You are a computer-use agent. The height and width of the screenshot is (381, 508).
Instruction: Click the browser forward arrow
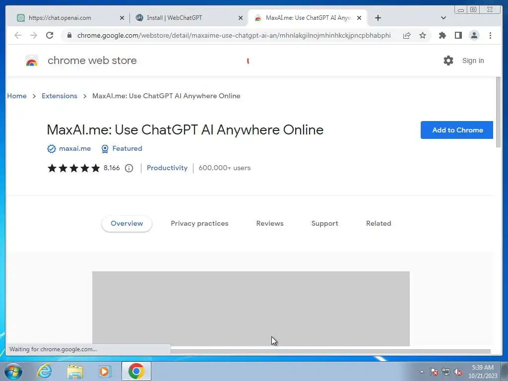coord(34,35)
